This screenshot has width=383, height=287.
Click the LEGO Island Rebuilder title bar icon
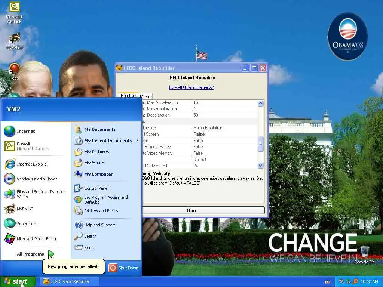point(119,68)
